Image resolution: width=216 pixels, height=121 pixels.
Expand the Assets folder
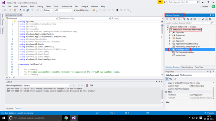tap(170, 38)
